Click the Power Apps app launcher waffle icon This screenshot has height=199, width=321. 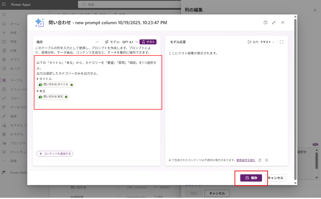4,4
